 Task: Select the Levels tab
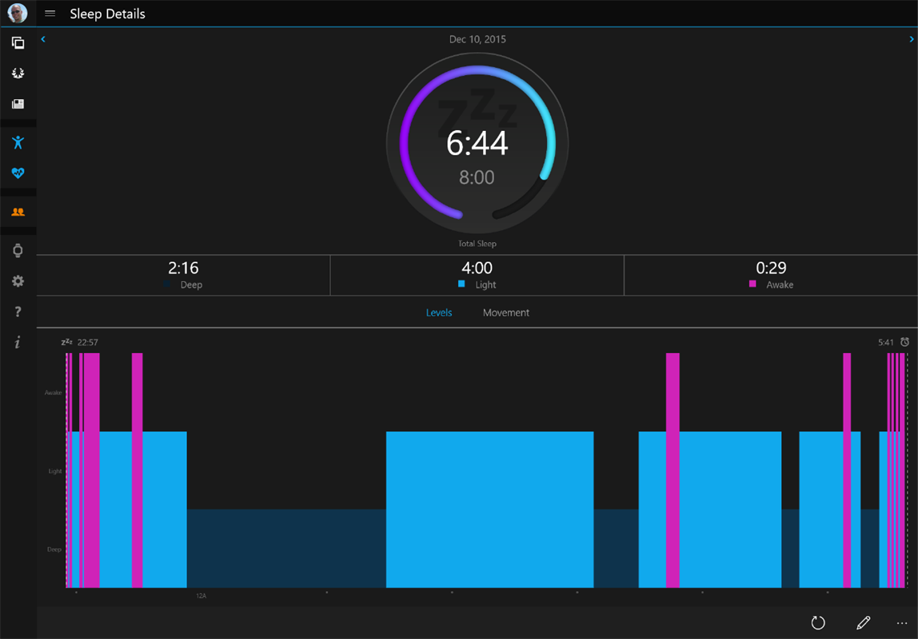click(439, 312)
